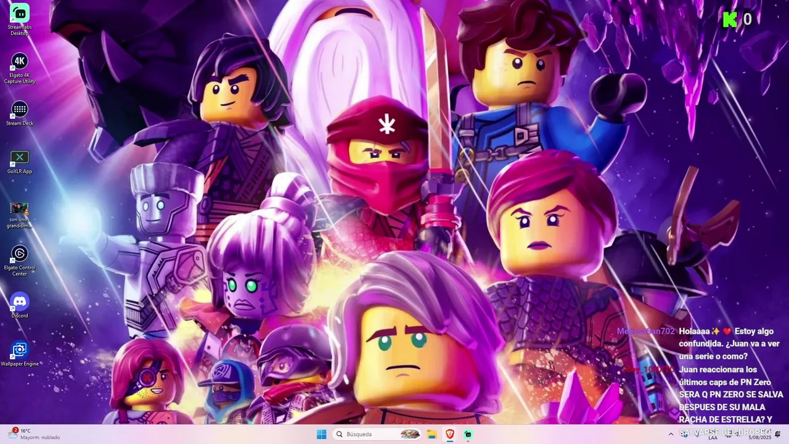Switch to Brave browser in taskbar

click(450, 434)
